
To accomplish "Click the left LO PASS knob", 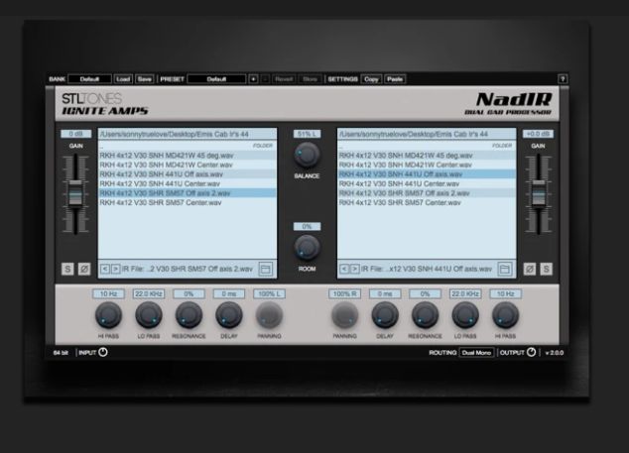I will 149,315.
